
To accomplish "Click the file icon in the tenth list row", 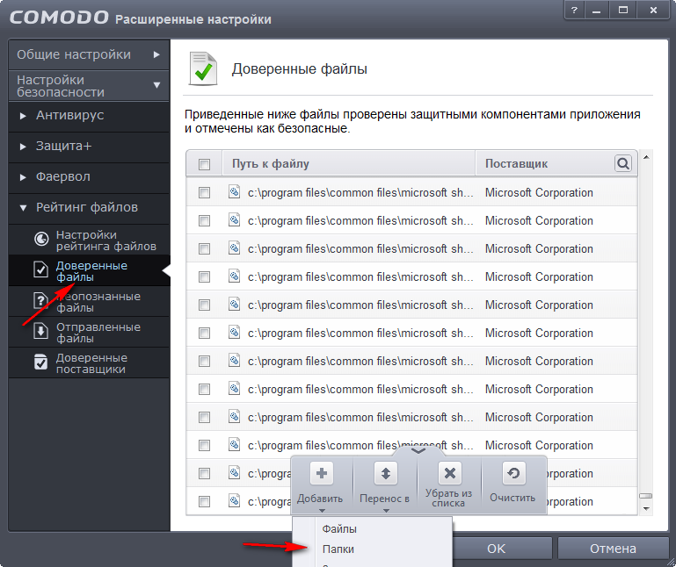I will [234, 444].
